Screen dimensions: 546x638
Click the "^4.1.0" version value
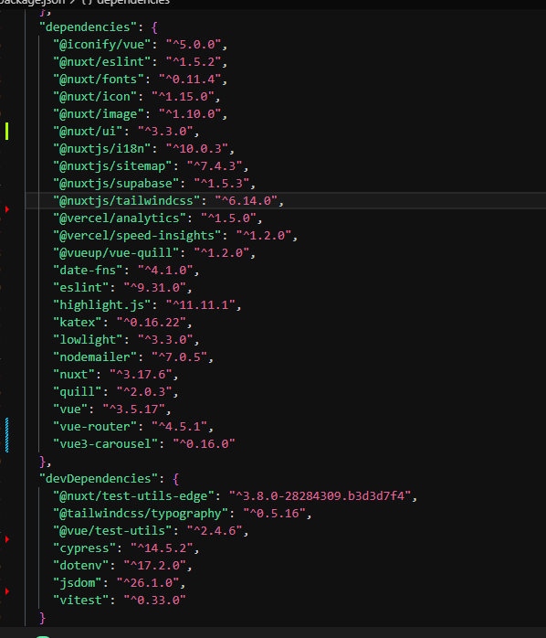point(165,271)
